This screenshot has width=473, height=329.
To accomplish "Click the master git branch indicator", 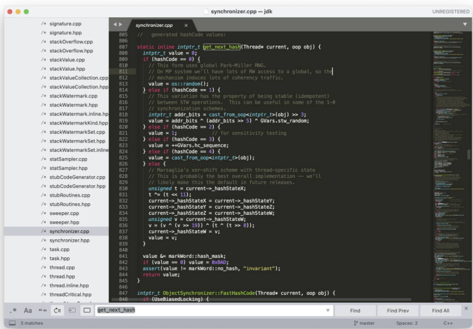I will click(364, 323).
